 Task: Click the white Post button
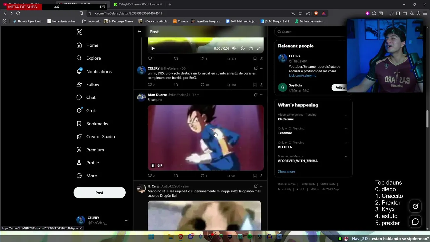point(99,193)
